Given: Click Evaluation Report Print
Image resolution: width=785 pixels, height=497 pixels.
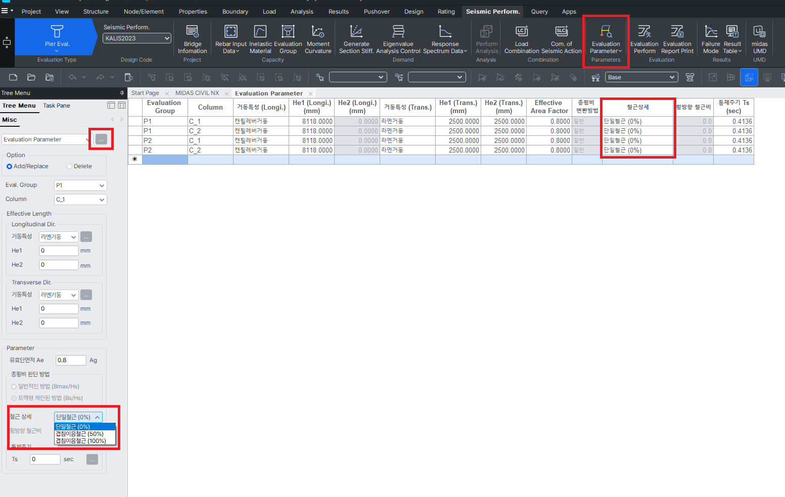Looking at the screenshot, I should point(677,39).
